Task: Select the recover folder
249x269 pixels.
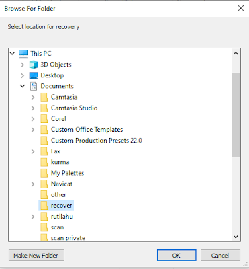Action: 56,206
